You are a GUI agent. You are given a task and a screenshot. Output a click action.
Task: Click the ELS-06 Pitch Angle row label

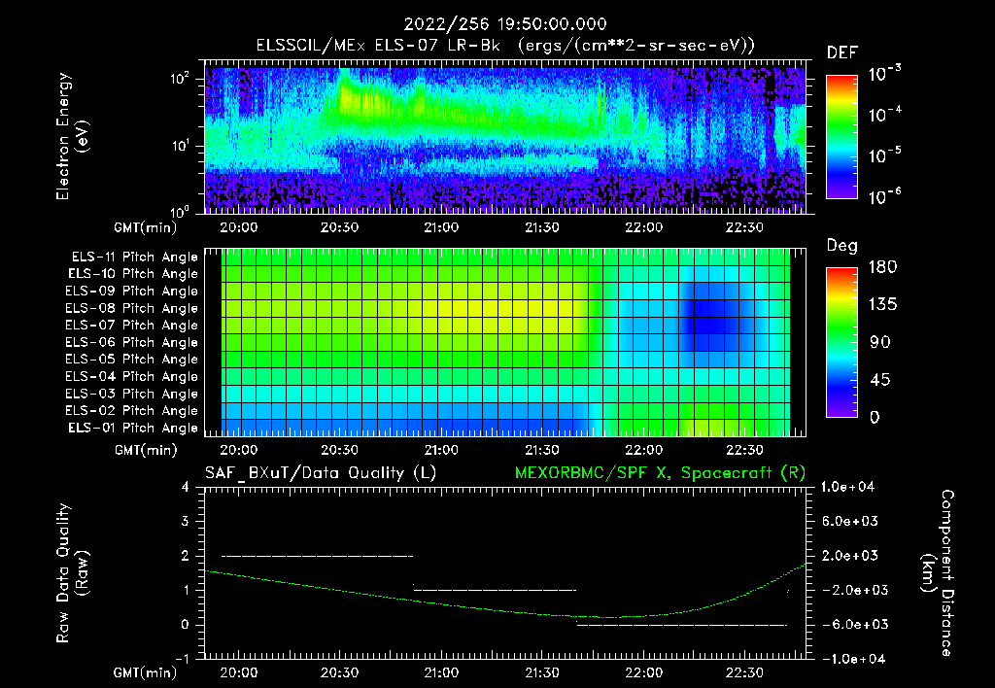[x=132, y=342]
